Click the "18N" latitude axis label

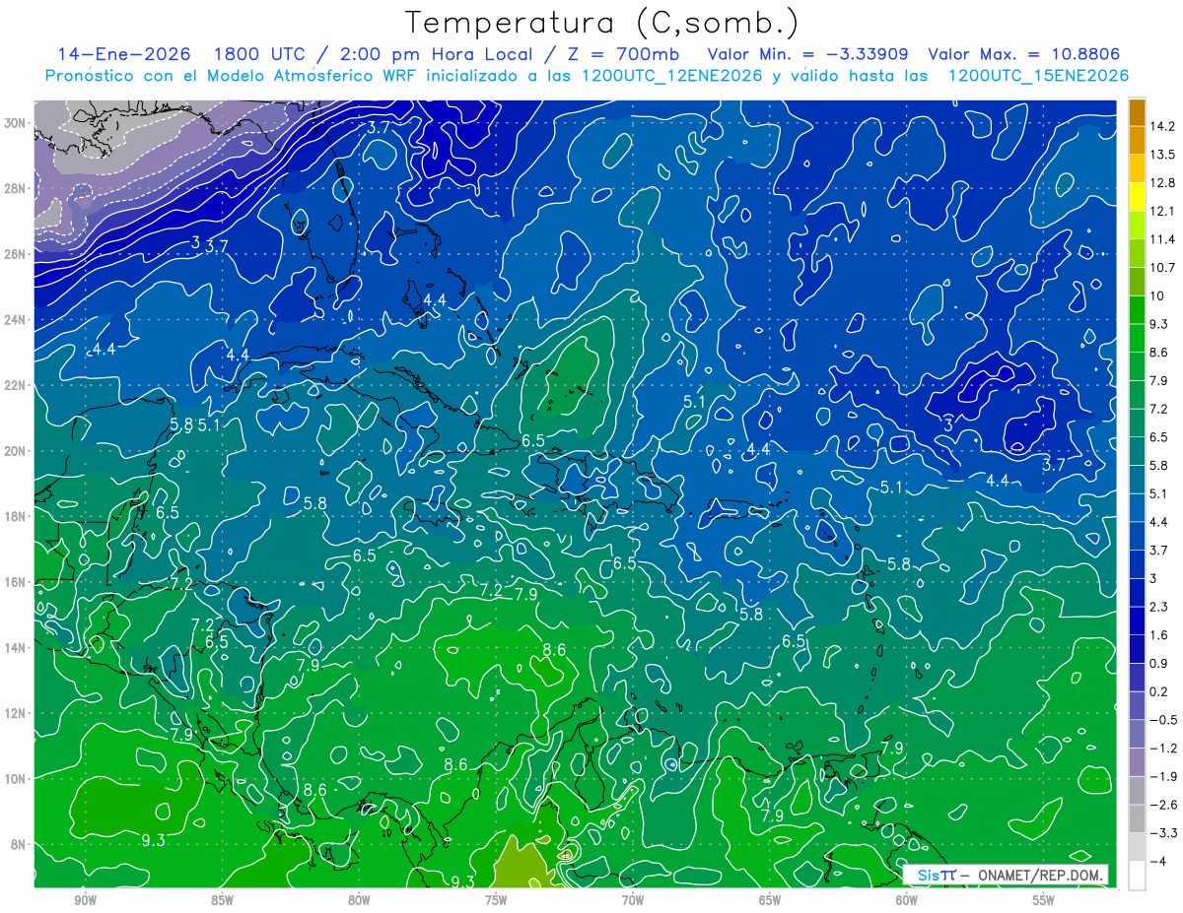pos(17,516)
